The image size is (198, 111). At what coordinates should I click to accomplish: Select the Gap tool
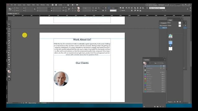[9, 31]
